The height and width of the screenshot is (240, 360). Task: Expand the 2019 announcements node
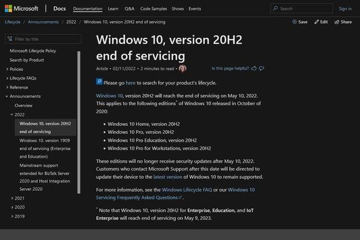click(12, 216)
